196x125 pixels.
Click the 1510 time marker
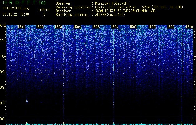pyautogui.click(x=189, y=27)
